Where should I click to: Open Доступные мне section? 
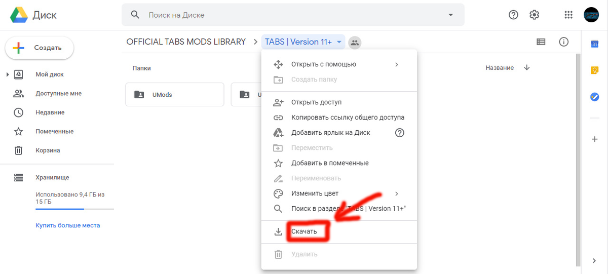pyautogui.click(x=58, y=93)
